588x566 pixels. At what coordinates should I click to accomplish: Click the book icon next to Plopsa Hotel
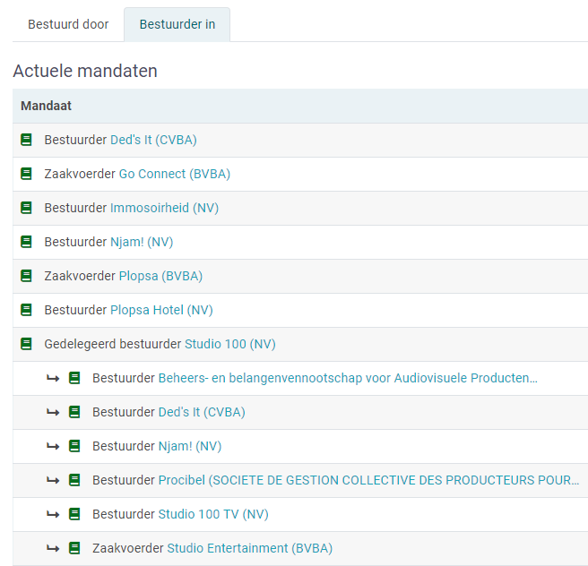point(26,310)
